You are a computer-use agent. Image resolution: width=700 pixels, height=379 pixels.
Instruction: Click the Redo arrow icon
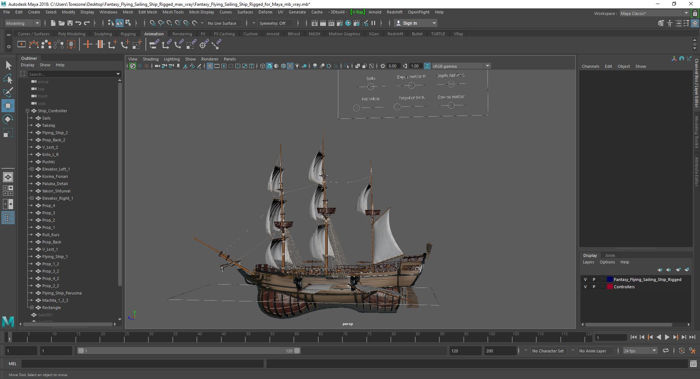point(87,23)
